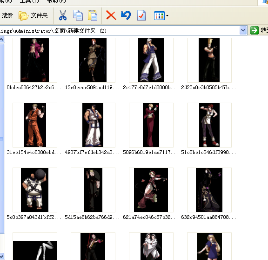Click file name 12e8ccce5891ad119...
The width and height of the screenshot is (268, 260).
(92, 87)
